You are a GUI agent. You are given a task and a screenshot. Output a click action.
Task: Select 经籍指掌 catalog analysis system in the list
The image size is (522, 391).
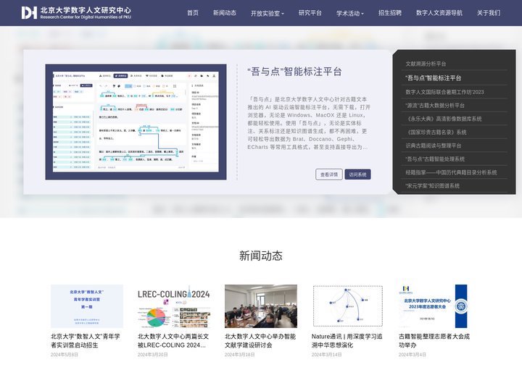coord(451,172)
